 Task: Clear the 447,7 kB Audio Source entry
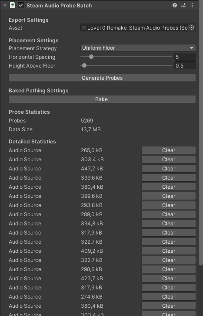169,169
